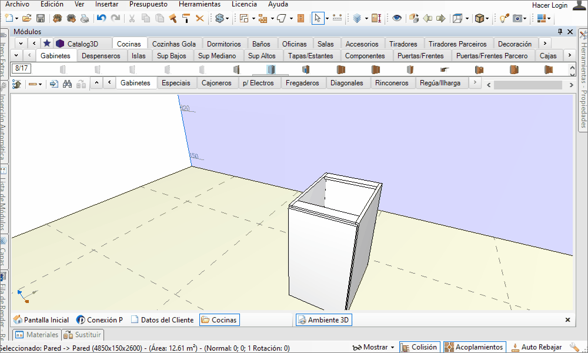The height and width of the screenshot is (353, 588).
Task: Toggle Auto Rebajar in status bar
Action: (537, 347)
